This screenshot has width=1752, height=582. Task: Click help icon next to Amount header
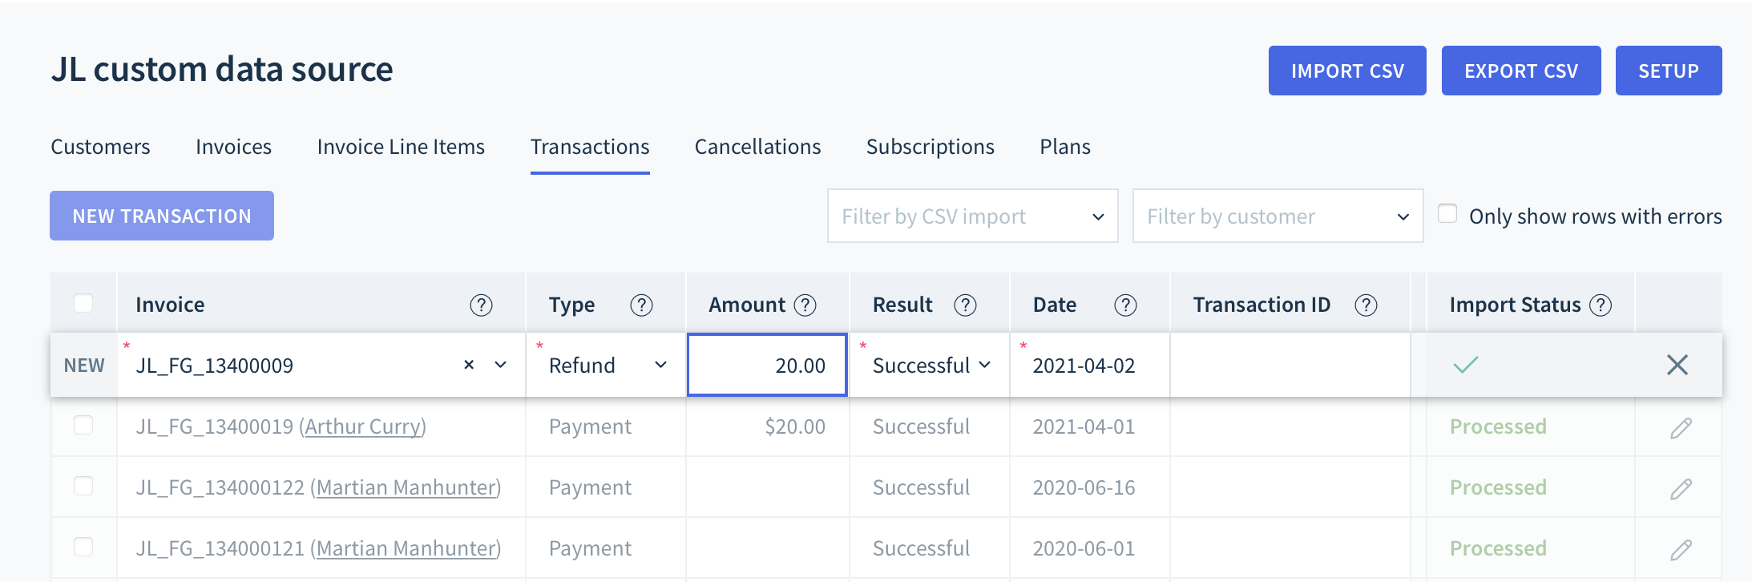(x=805, y=305)
